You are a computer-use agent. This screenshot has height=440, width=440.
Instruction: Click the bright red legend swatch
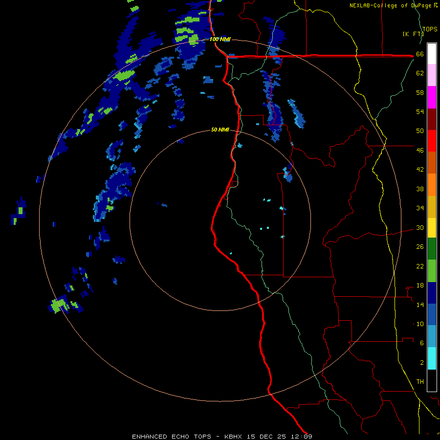tap(432, 141)
